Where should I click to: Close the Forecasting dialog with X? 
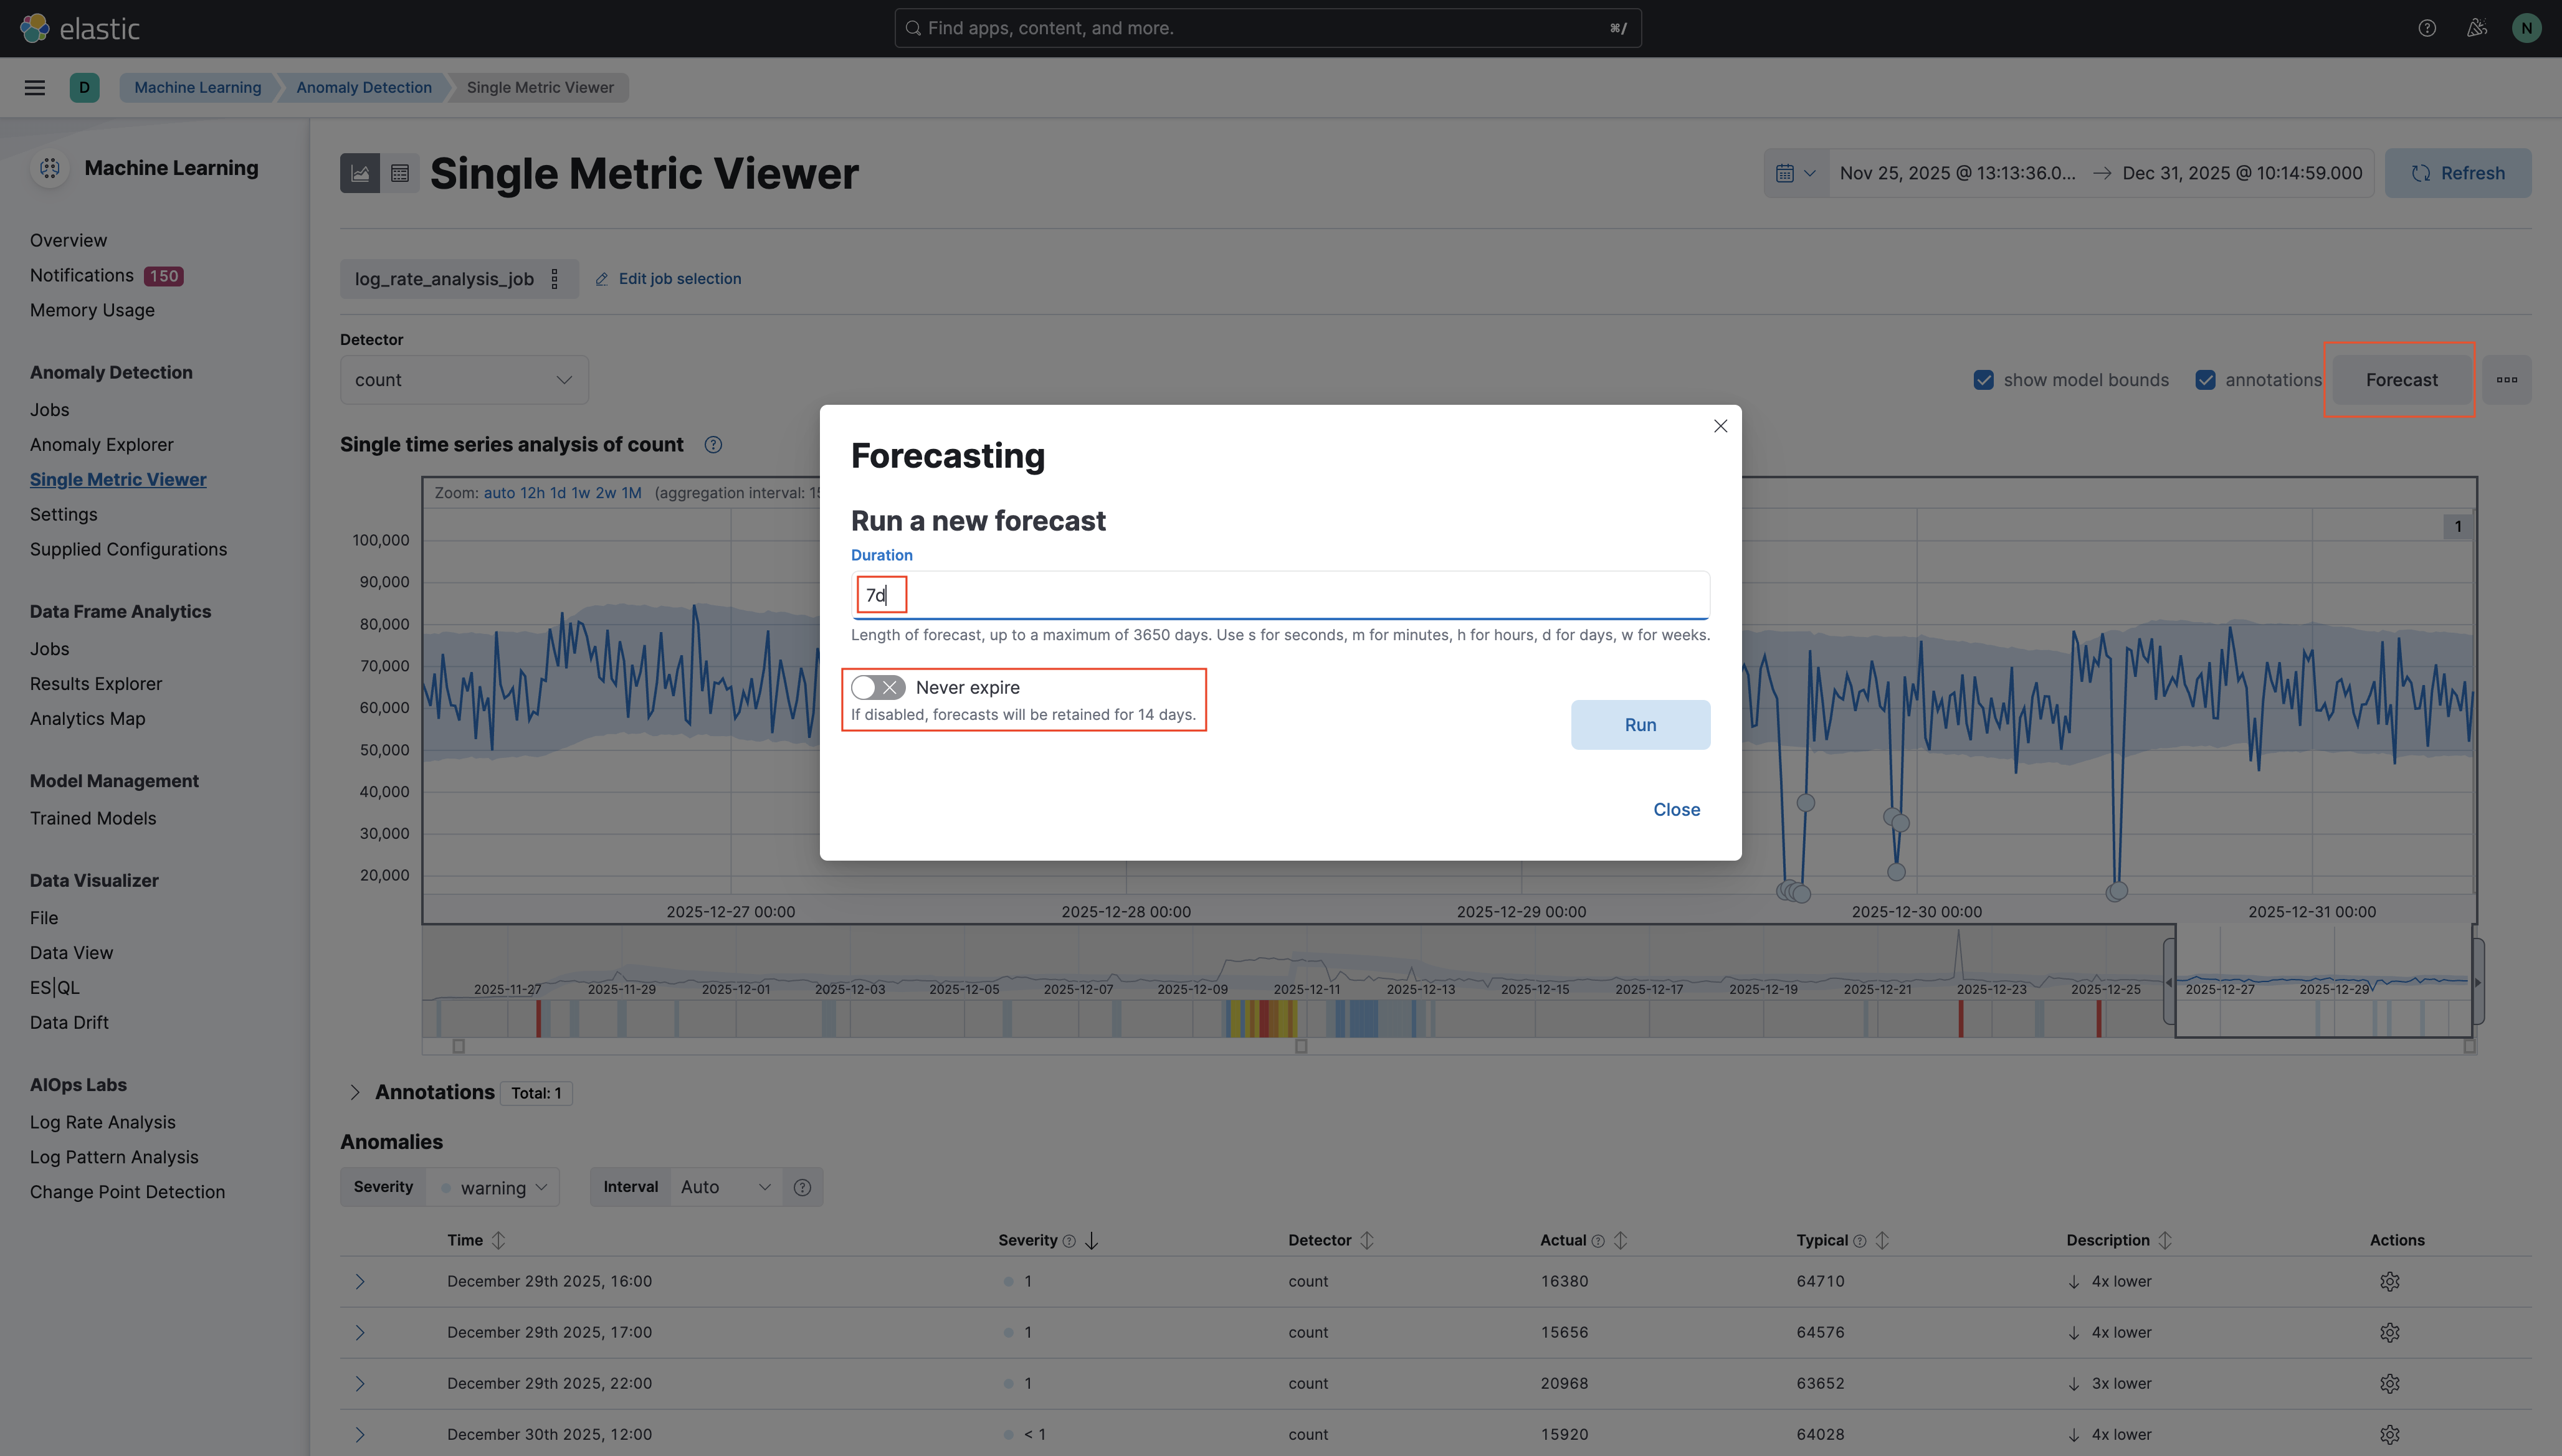pyautogui.click(x=1721, y=426)
